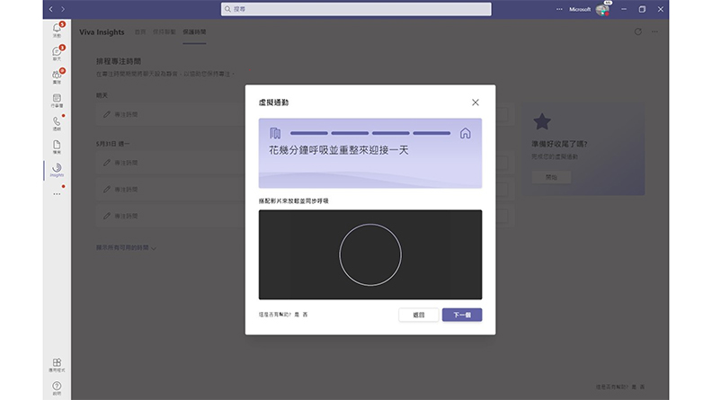Click the home icon in commute banner
The height and width of the screenshot is (400, 712).
(x=465, y=133)
